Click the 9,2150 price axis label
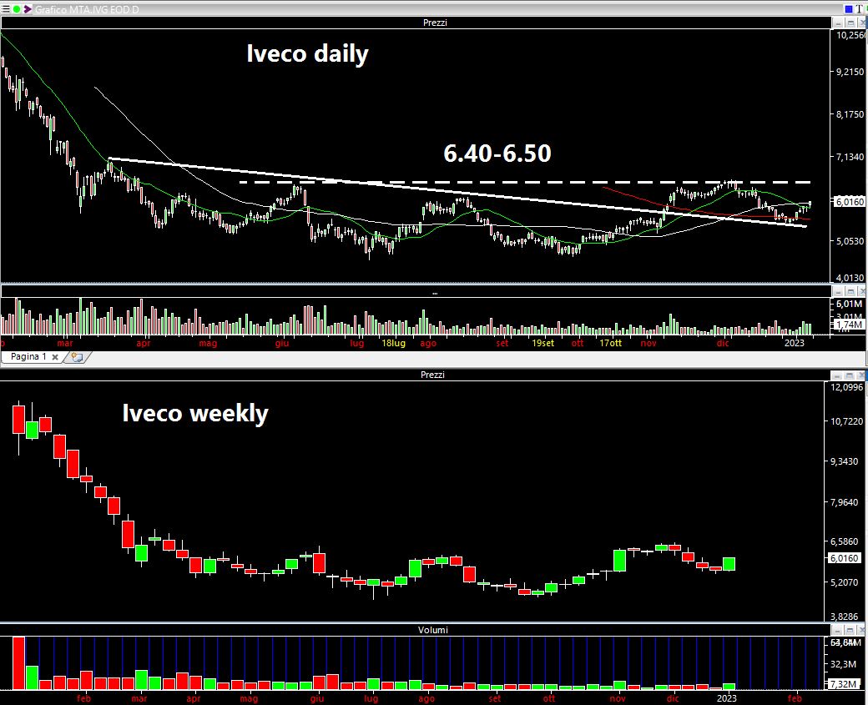The height and width of the screenshot is (705, 868). point(850,72)
